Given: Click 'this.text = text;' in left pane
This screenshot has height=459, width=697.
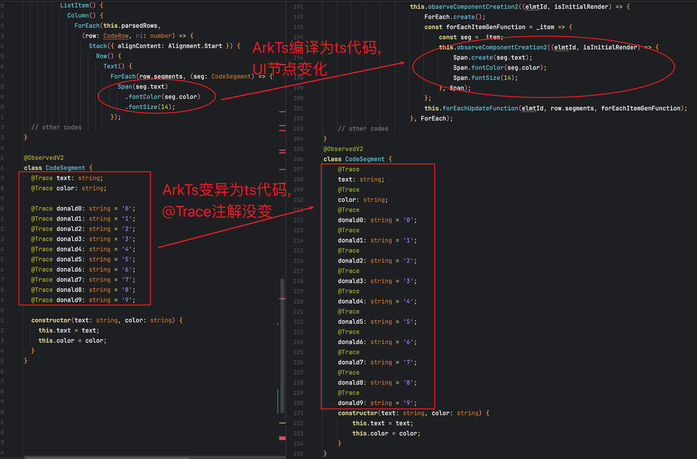Looking at the screenshot, I should (x=68, y=331).
